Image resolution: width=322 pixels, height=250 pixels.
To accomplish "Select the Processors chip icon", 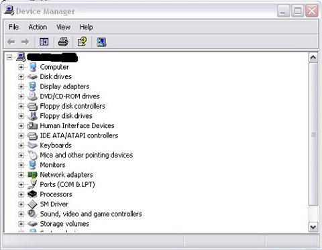I will coord(32,194).
